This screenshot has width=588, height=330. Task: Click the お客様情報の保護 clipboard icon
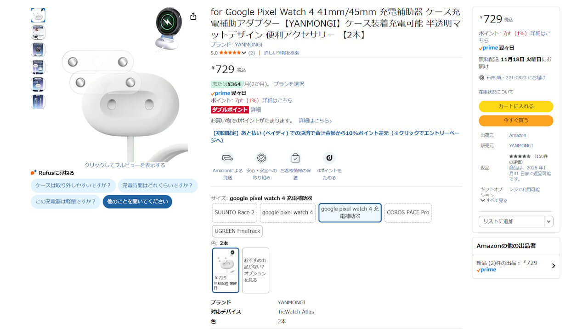pos(295,157)
